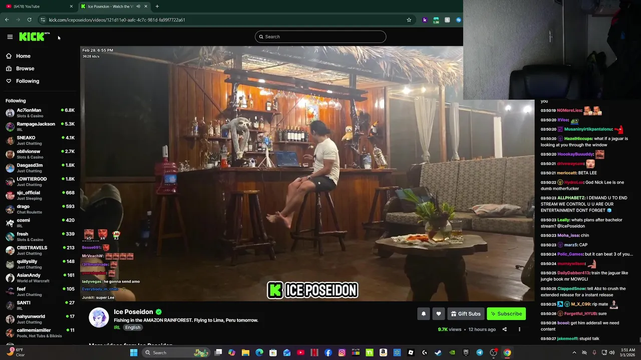Click the Subscribe button
The width and height of the screenshot is (641, 360).
click(506, 313)
